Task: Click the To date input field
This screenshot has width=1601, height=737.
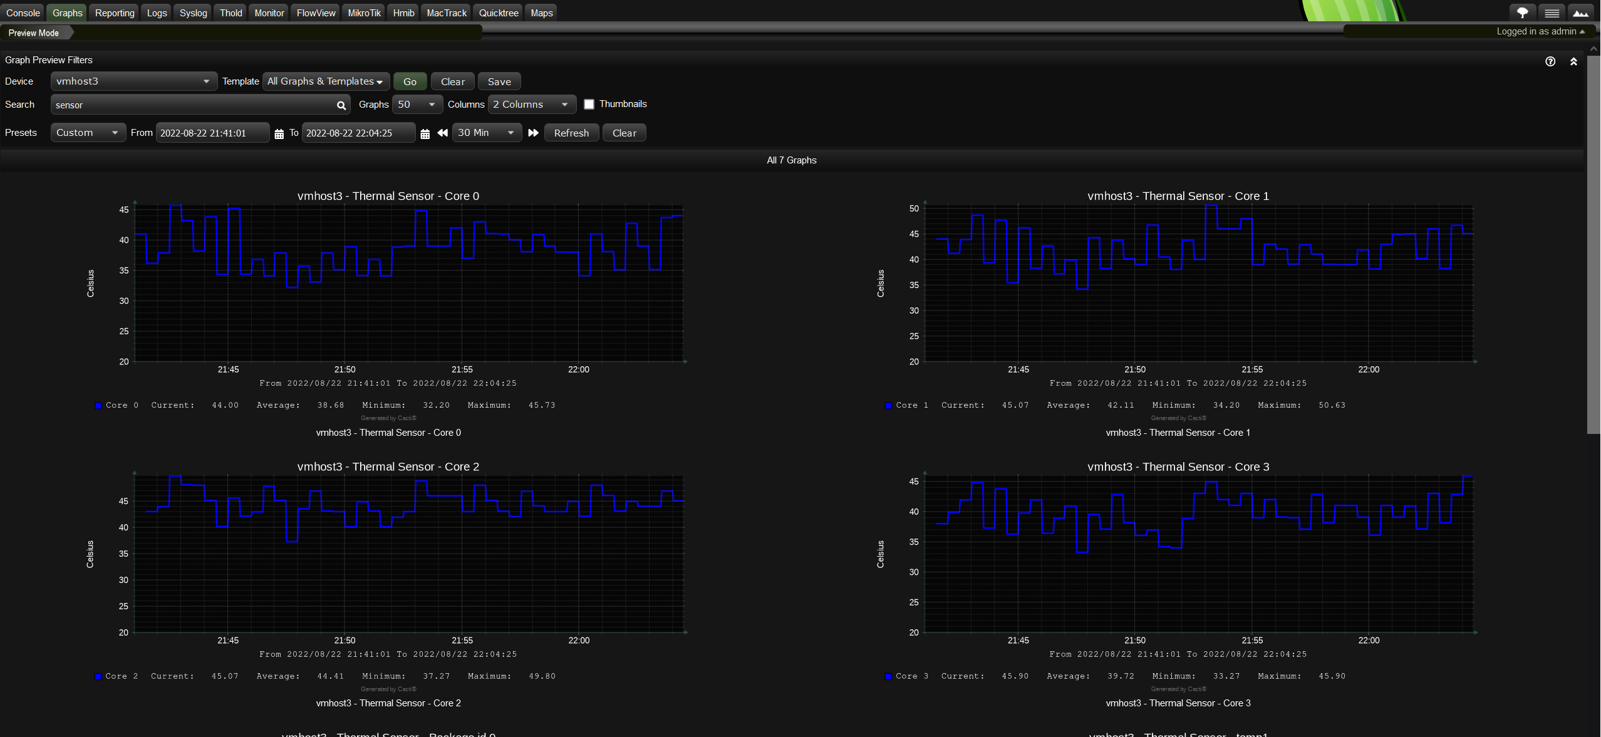Action: click(358, 133)
